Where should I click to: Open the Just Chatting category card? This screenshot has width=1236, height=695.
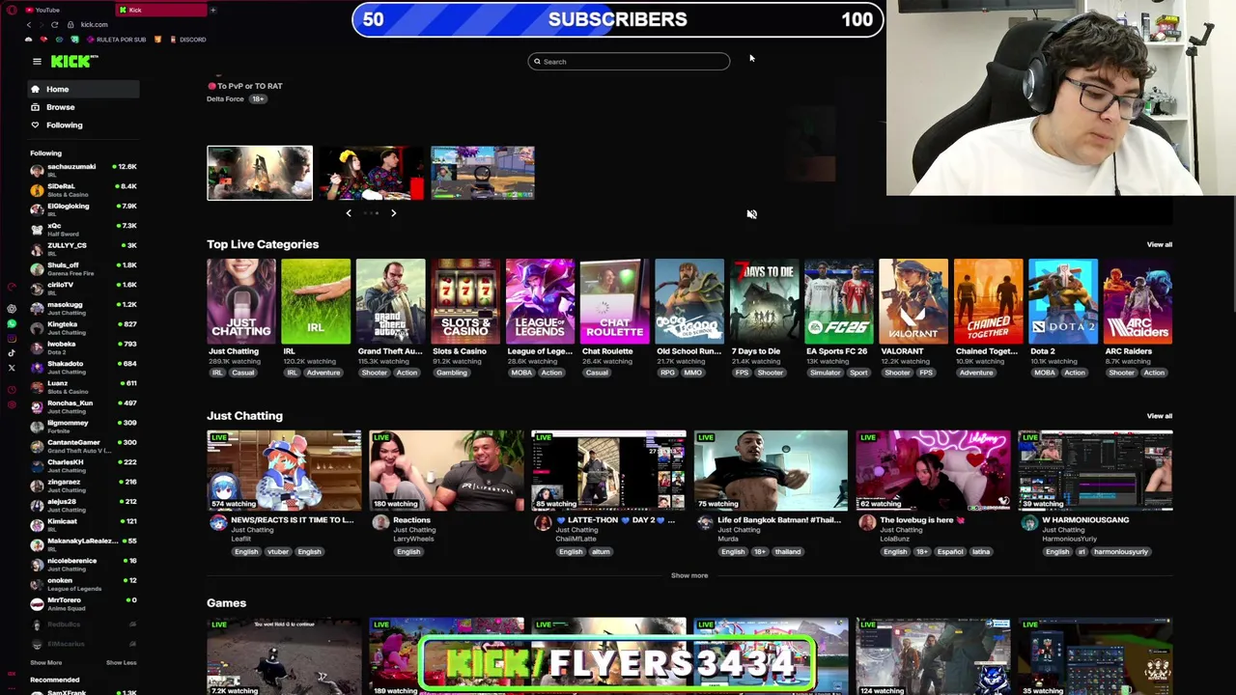tap(240, 301)
